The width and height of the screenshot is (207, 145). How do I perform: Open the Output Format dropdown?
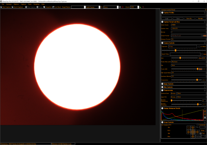point(187,36)
